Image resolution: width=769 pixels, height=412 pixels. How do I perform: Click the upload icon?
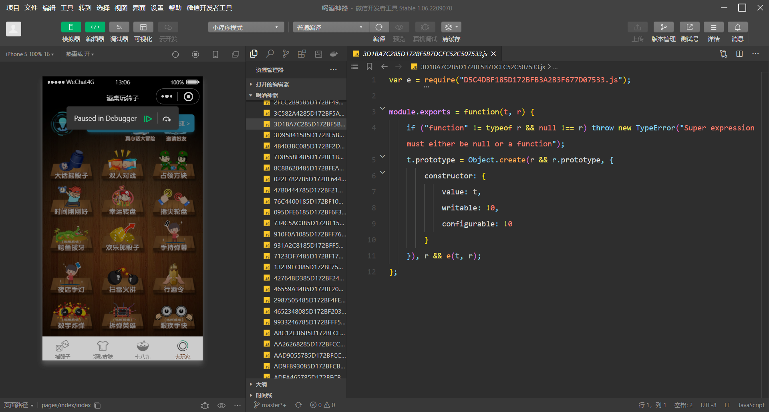[x=638, y=27]
